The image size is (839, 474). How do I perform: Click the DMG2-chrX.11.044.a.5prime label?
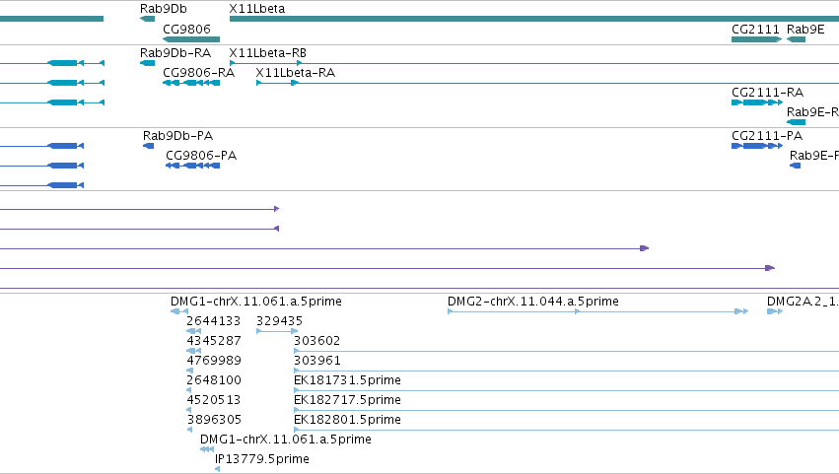pos(533,302)
